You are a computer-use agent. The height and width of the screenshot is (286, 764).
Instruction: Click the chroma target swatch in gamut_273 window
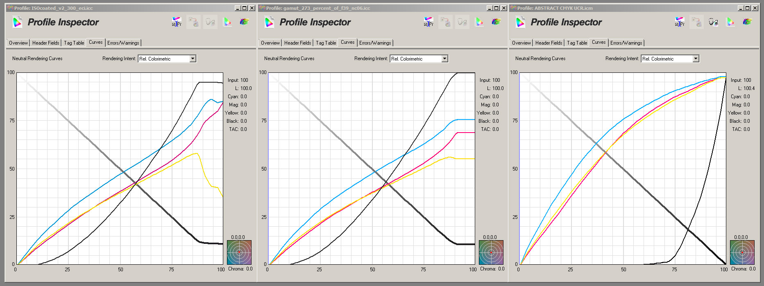(x=491, y=252)
